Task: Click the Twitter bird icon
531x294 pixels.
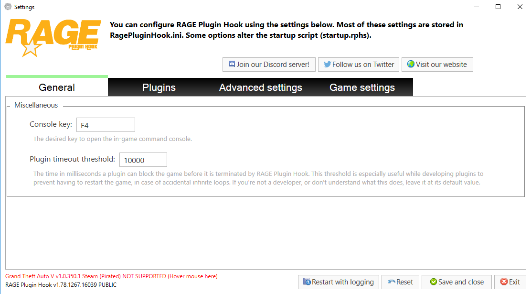Action: click(x=327, y=64)
